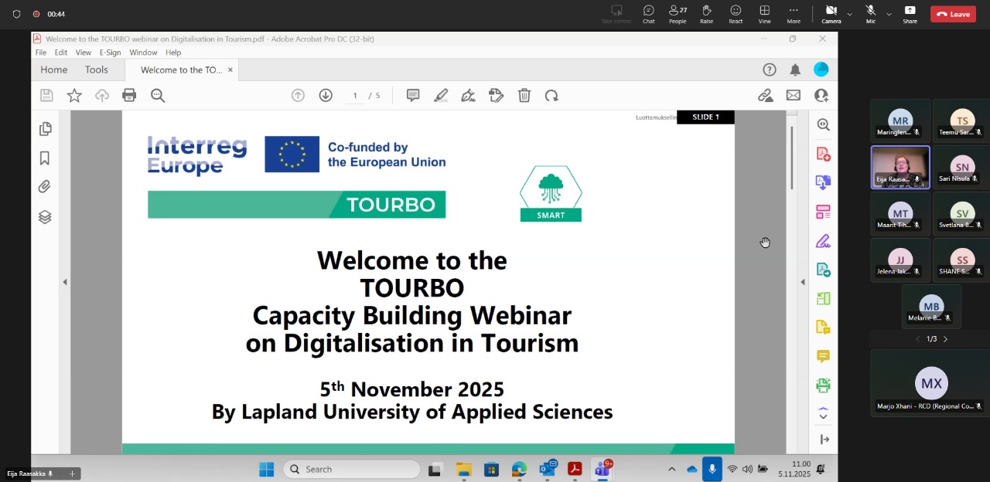This screenshot has height=482, width=990.
Task: Collapse the right tools pane arrow
Action: pyautogui.click(x=802, y=282)
